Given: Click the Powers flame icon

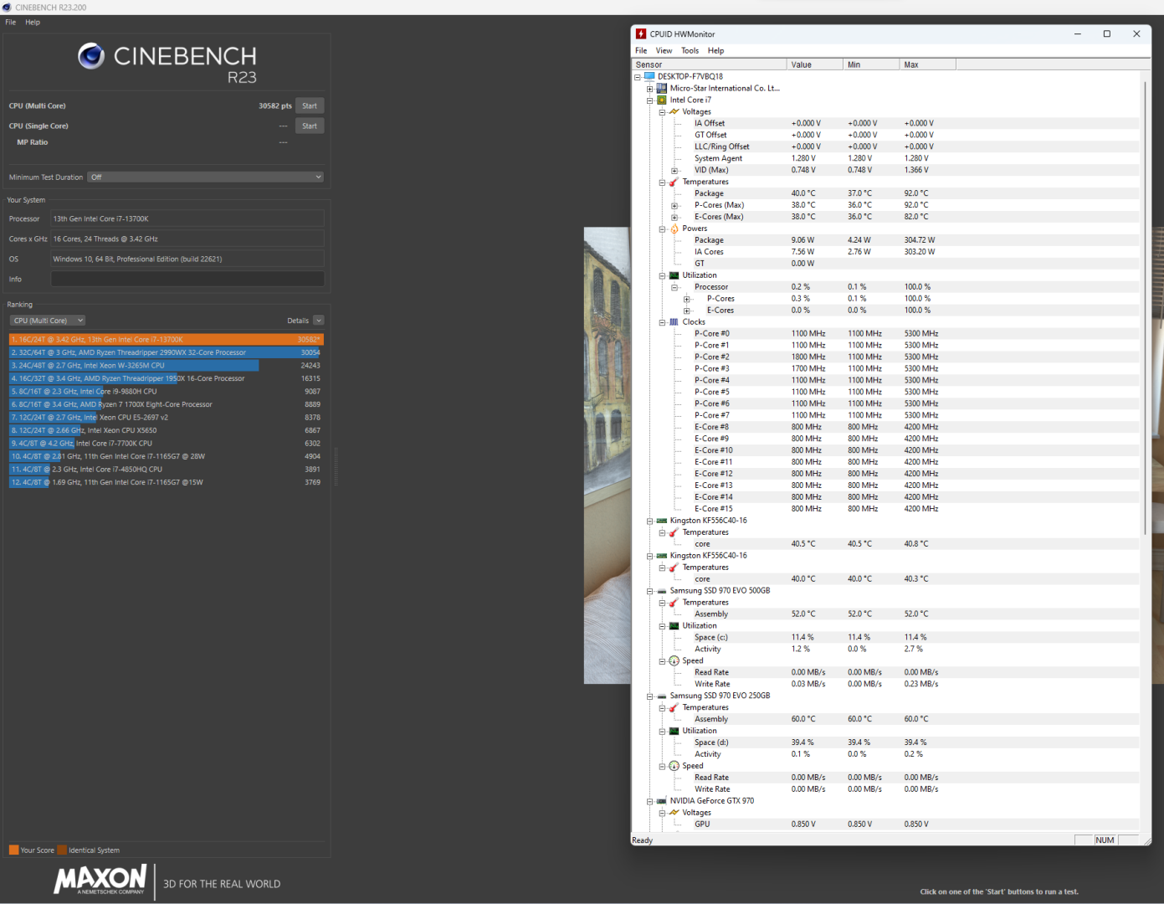Looking at the screenshot, I should tap(674, 229).
